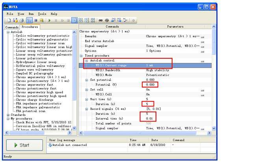Click the link commands chain icon

[x=100, y=20]
